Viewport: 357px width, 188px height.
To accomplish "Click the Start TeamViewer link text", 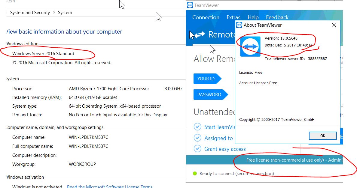I will [220, 127].
